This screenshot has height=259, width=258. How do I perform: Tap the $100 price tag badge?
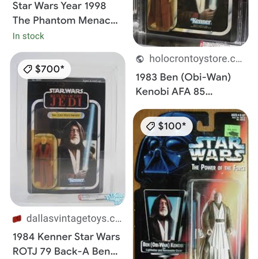pyautogui.click(x=167, y=126)
